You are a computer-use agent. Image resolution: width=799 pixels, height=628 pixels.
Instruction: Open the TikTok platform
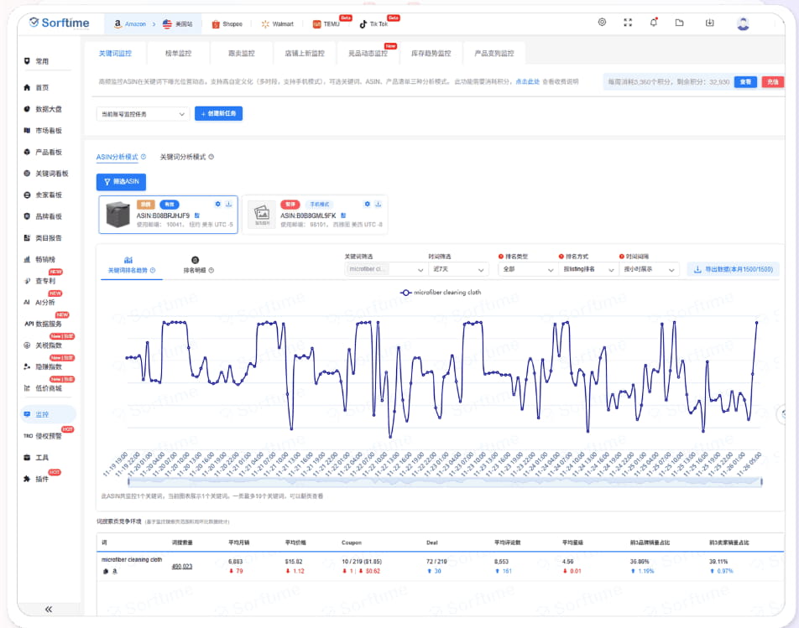tap(373, 24)
